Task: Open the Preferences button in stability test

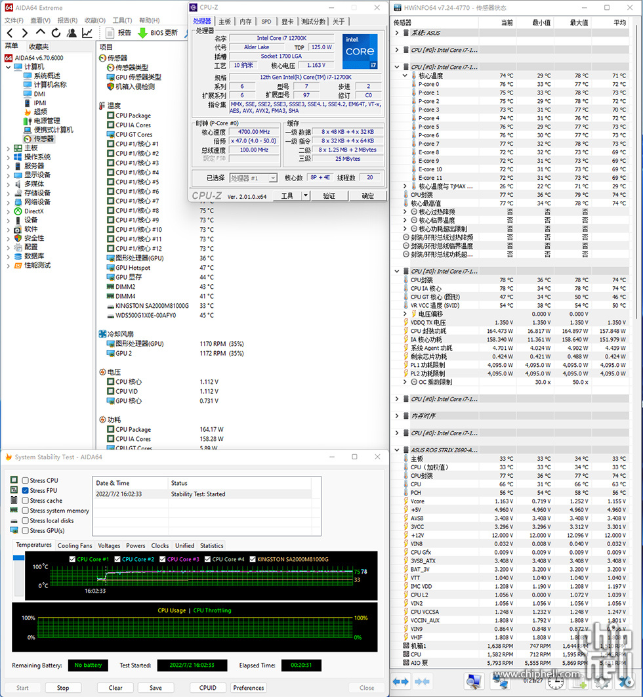Action: [x=249, y=688]
